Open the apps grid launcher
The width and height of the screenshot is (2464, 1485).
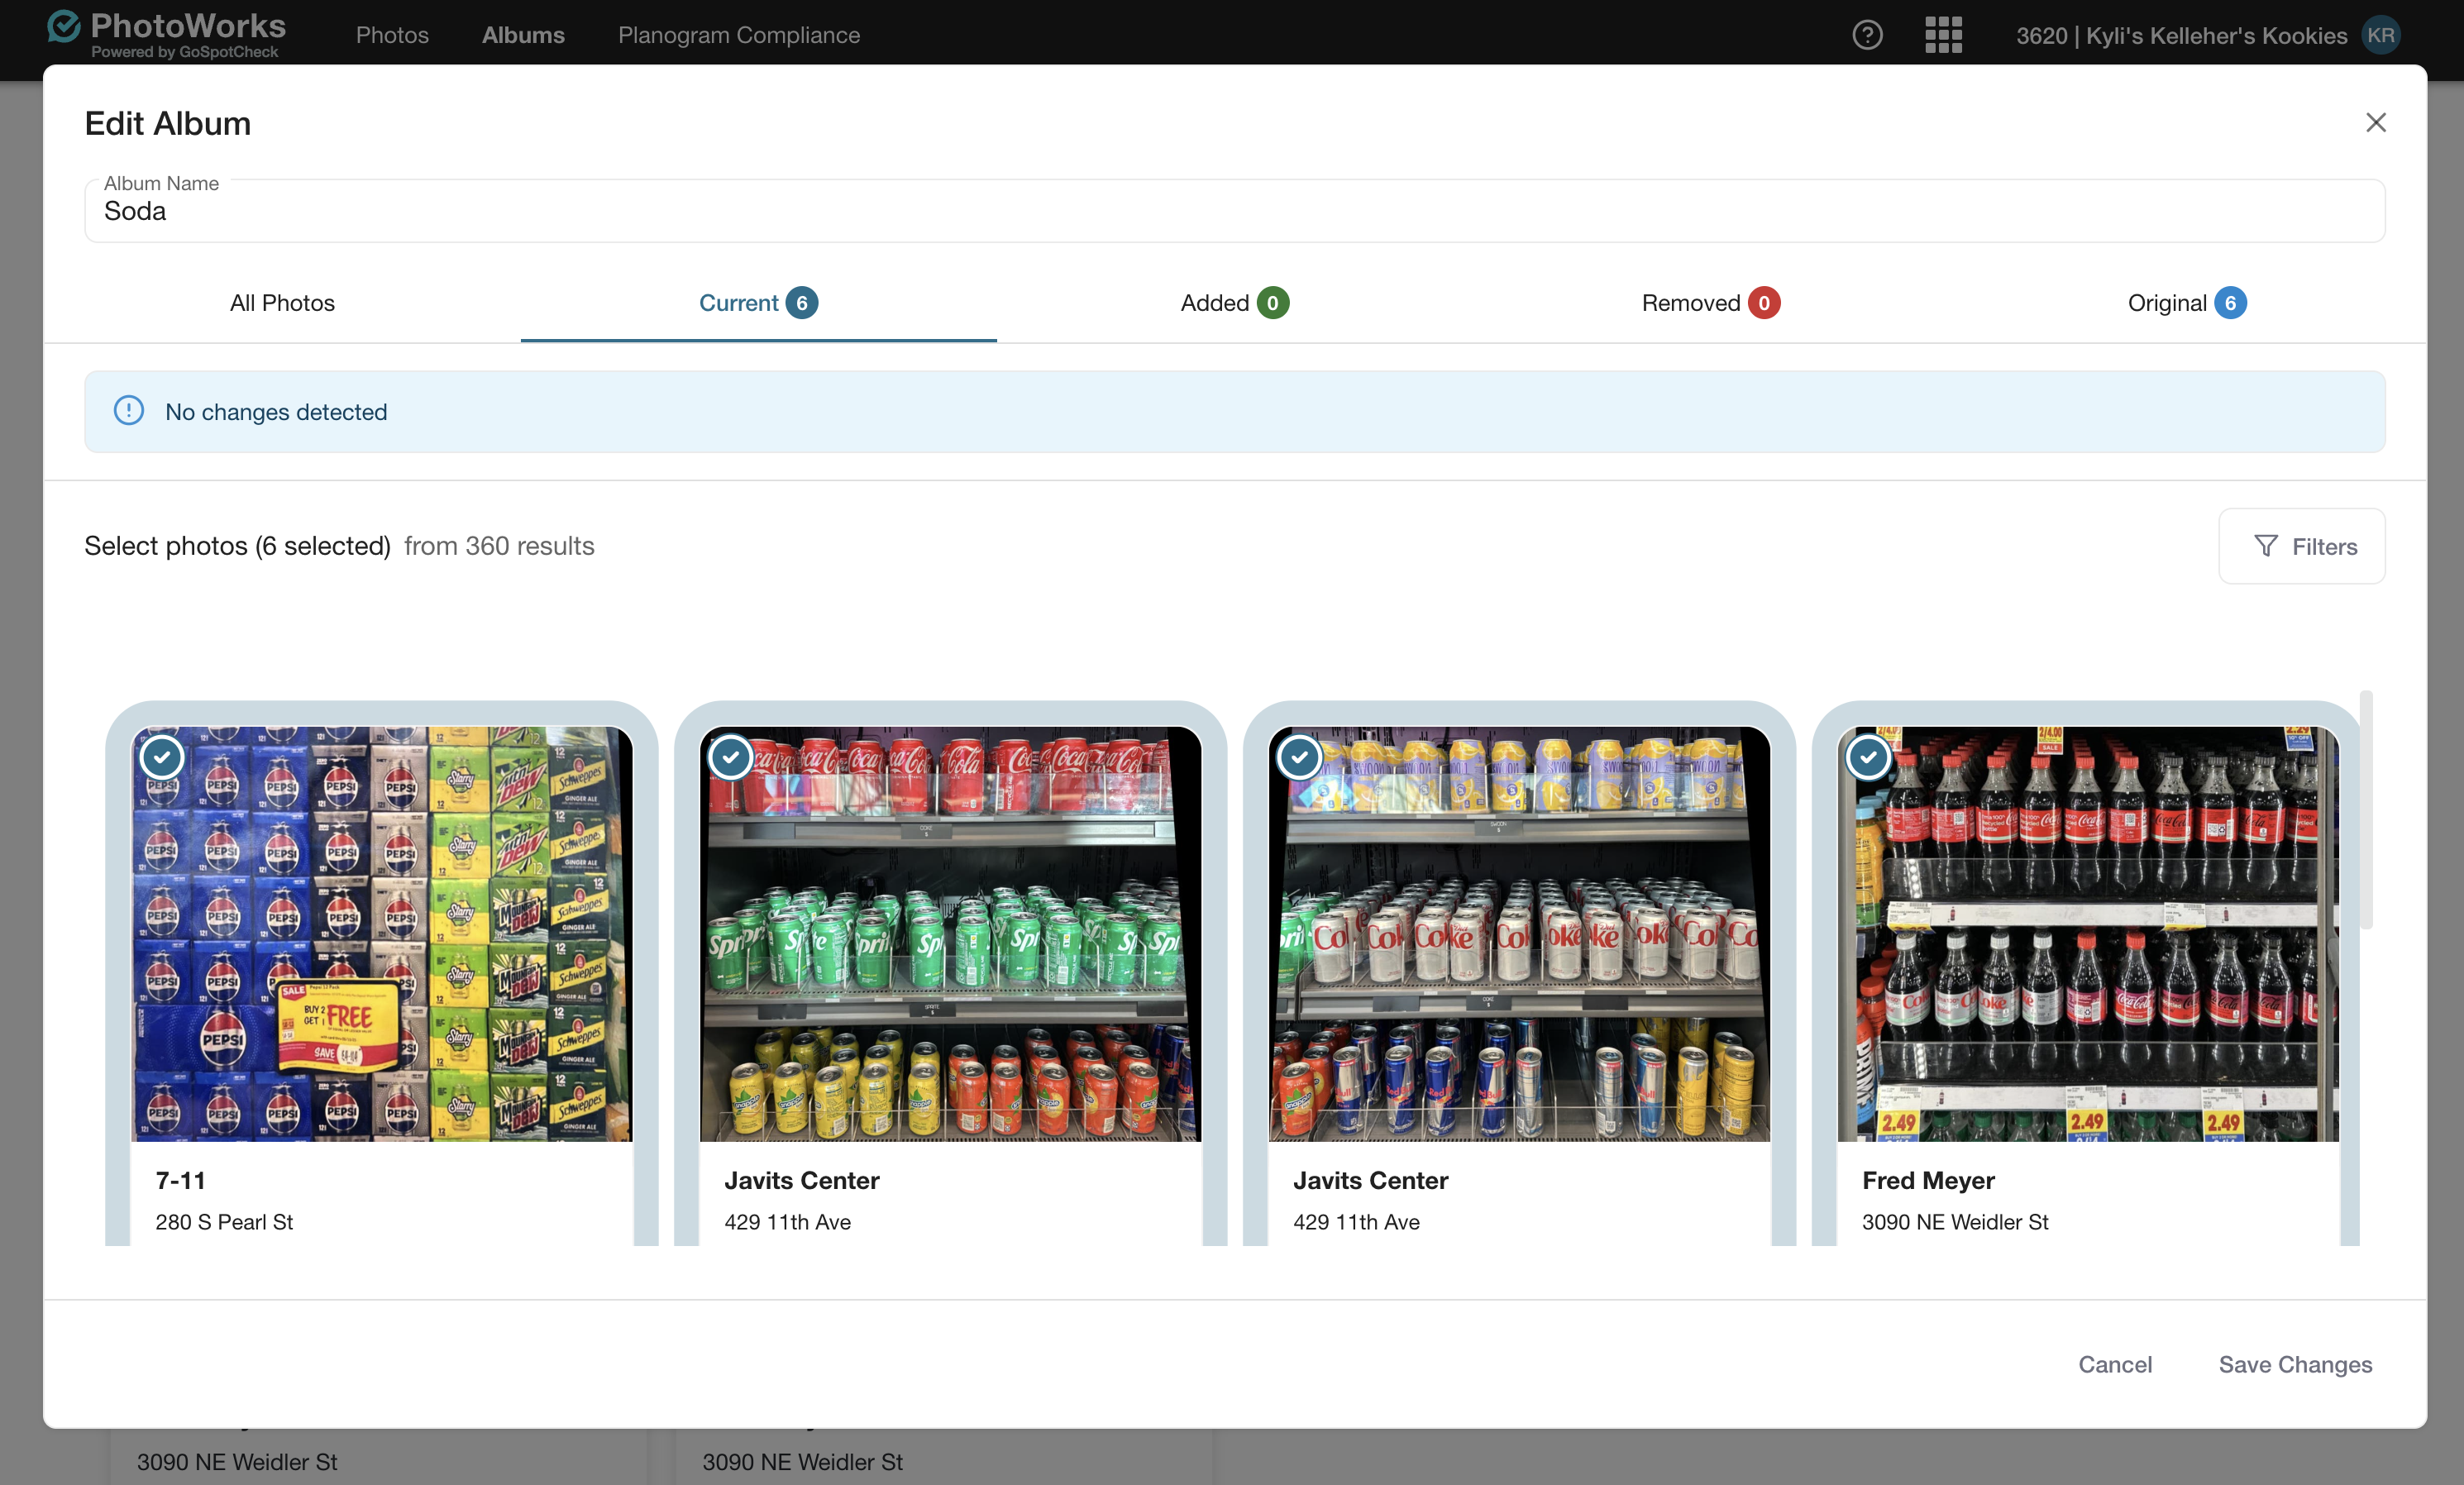1943,35
